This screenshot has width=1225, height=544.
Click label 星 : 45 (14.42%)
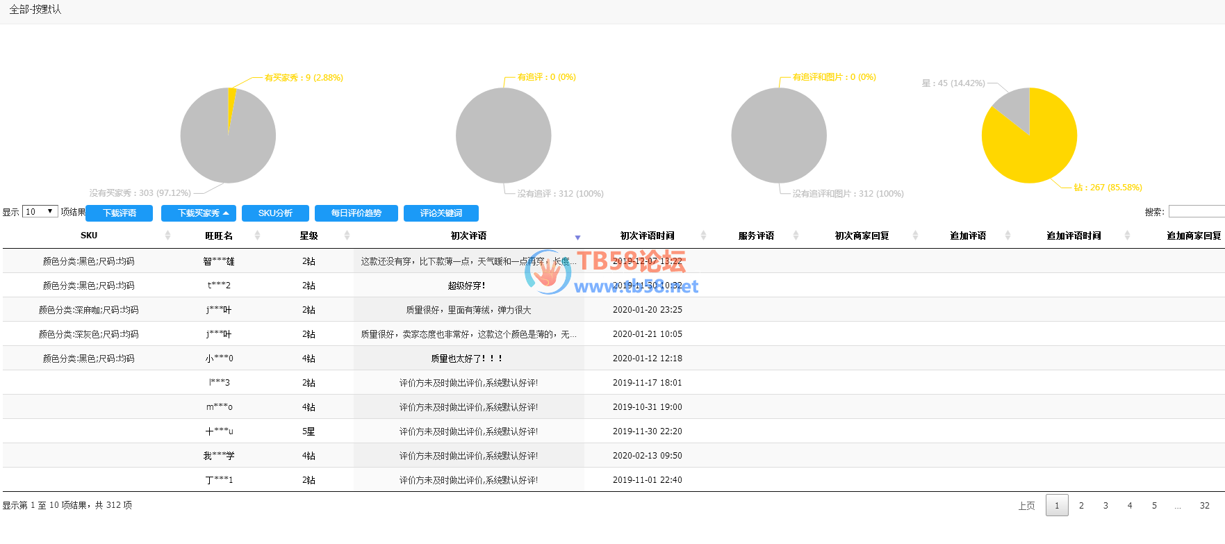click(x=953, y=83)
